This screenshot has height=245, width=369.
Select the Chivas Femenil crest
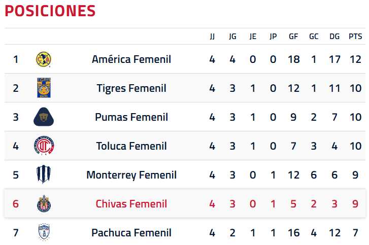pos(44,203)
